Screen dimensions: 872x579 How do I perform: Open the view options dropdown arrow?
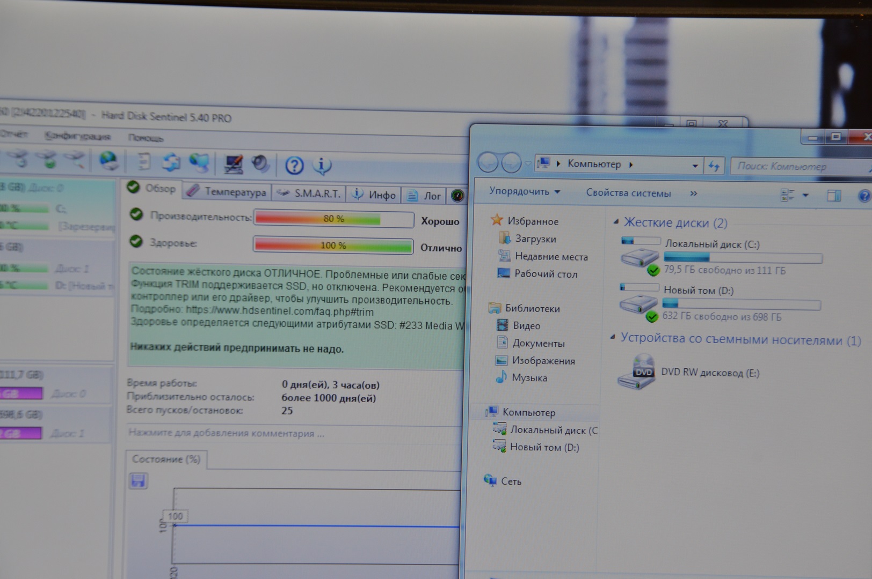805,195
